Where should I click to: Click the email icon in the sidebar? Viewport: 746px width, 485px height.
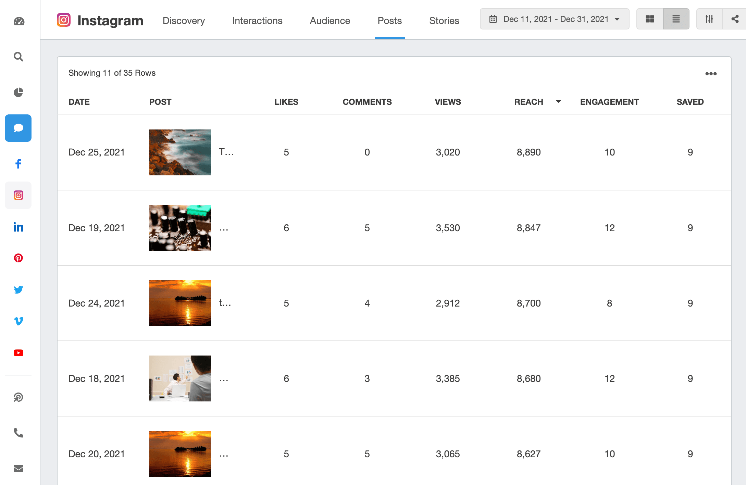click(18, 469)
